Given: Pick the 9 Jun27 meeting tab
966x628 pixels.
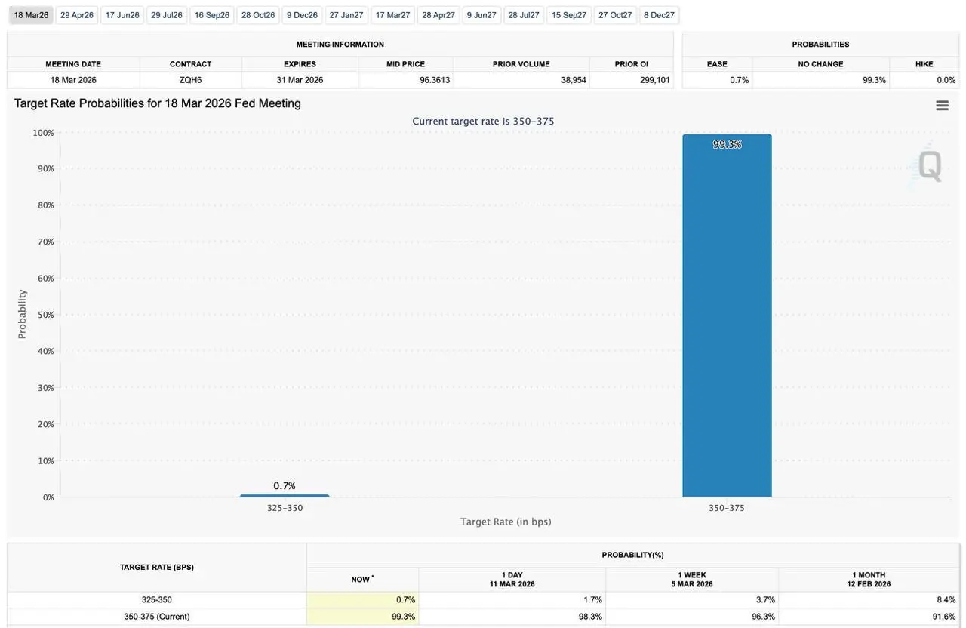Looking at the screenshot, I should tap(481, 15).
